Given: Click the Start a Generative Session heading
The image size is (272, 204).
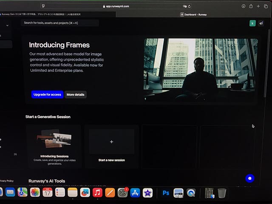Looking at the screenshot, I should click(48, 117).
